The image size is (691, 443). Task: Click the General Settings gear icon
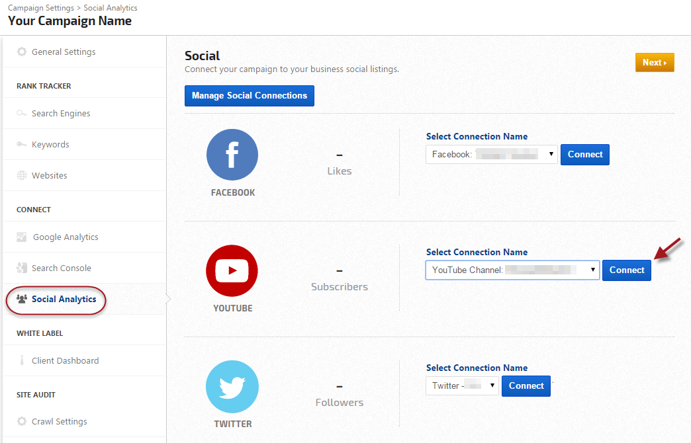pyautogui.click(x=22, y=52)
